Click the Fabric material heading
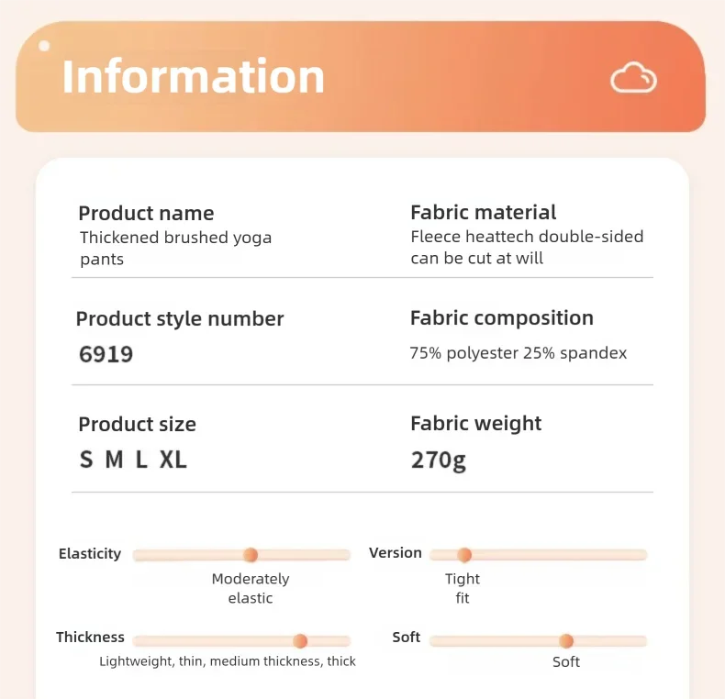The height and width of the screenshot is (699, 725). tap(483, 212)
